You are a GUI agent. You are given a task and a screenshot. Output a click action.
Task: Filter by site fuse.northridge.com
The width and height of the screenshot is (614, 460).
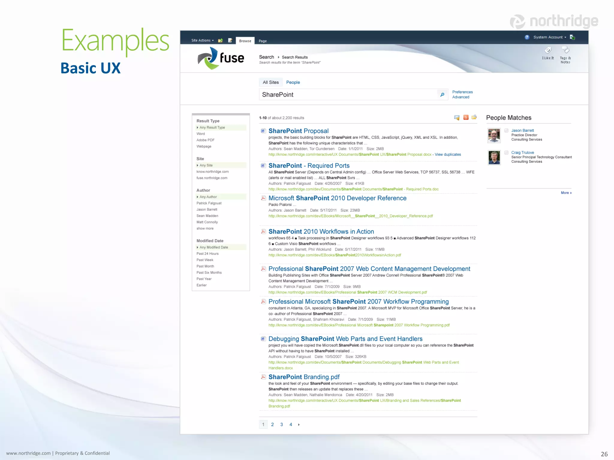pyautogui.click(x=212, y=178)
